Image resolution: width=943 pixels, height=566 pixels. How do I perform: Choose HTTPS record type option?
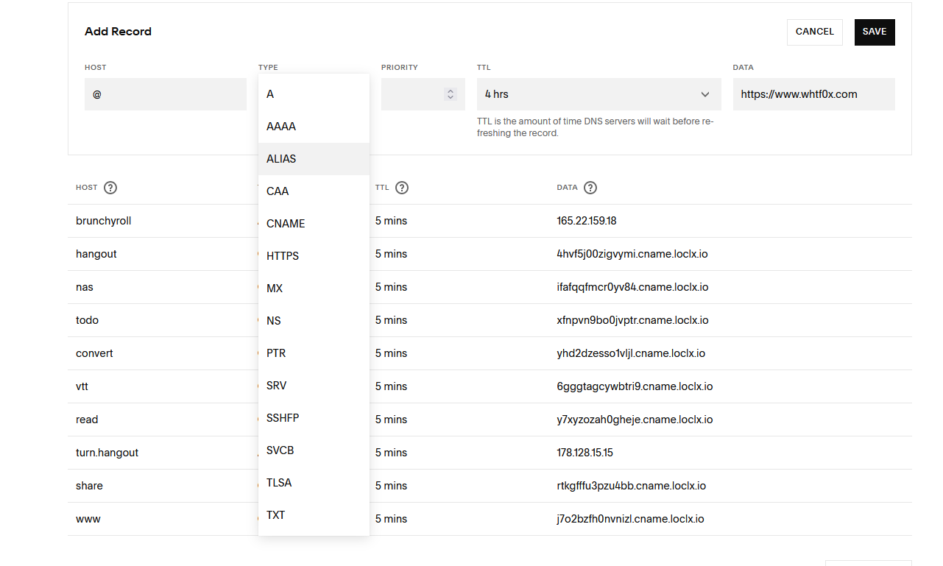click(314, 256)
